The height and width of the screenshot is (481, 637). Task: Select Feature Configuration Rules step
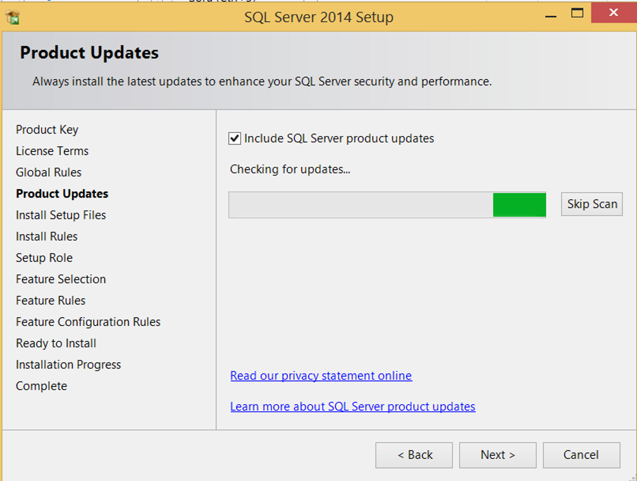(88, 322)
